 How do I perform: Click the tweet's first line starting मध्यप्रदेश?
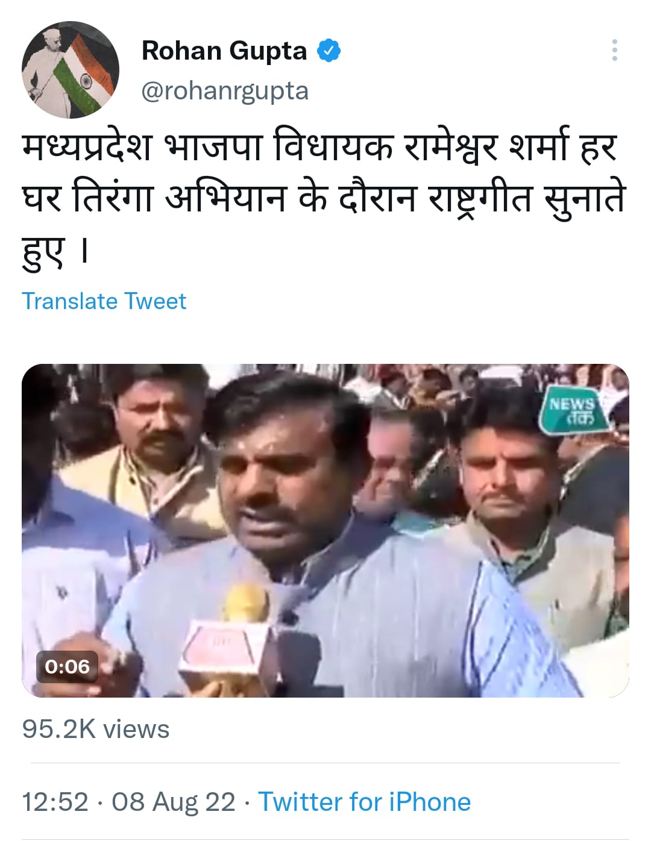click(x=320, y=148)
